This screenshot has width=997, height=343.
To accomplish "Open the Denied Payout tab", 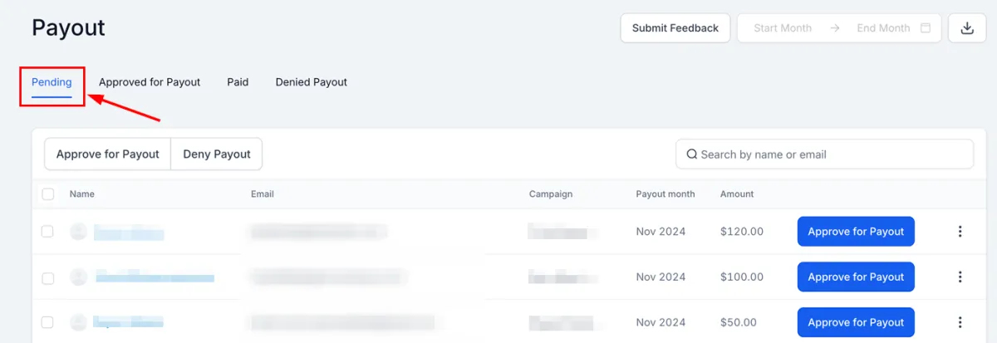I will (x=312, y=82).
